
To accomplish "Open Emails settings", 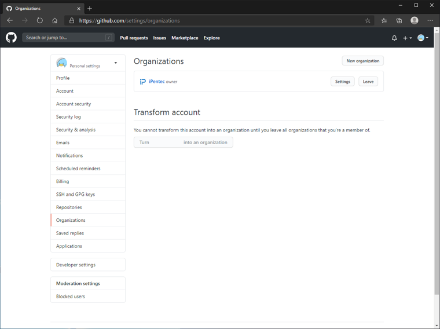I will 88,142.
